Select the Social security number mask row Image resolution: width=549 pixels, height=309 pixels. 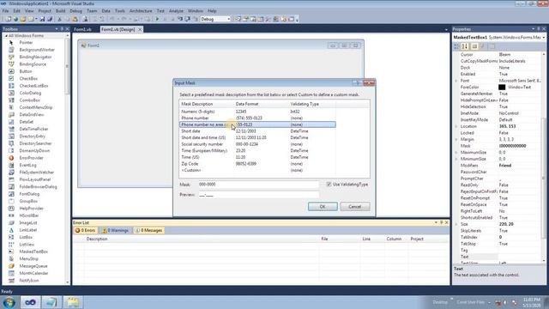pos(257,144)
